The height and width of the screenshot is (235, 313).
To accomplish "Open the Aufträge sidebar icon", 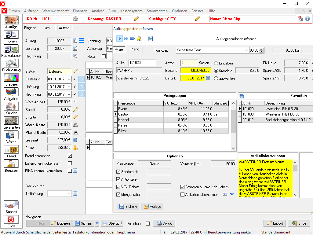I will (x=11, y=20).
